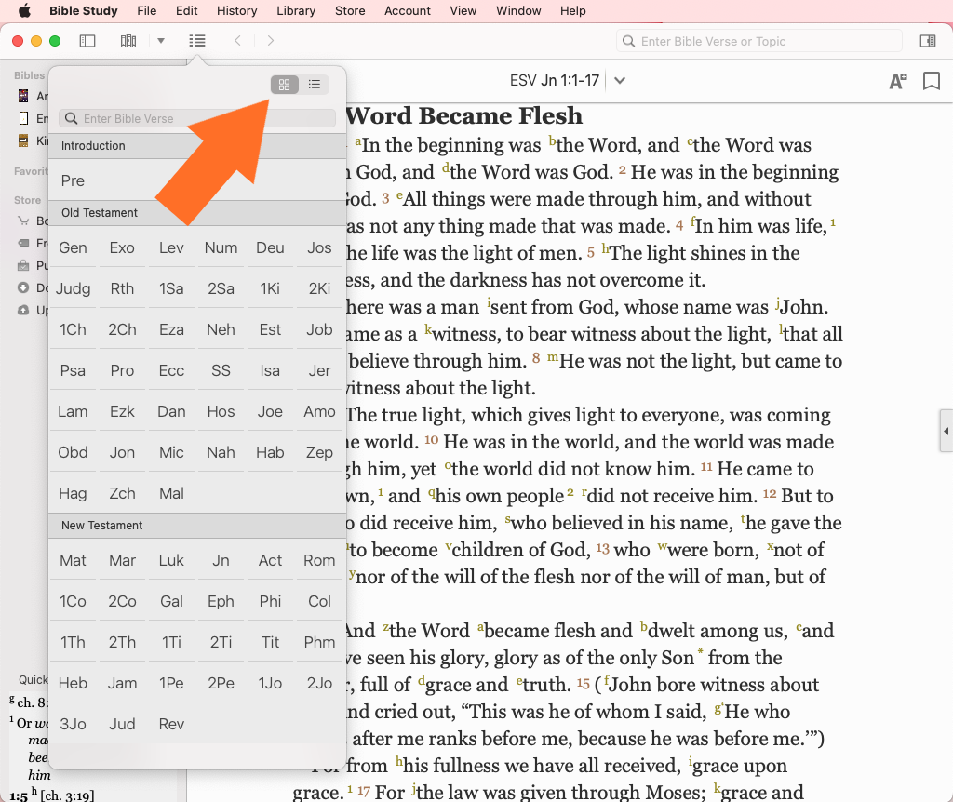Click the third Bible icon in sidebar
Screen dimensions: 953x802
tap(23, 140)
